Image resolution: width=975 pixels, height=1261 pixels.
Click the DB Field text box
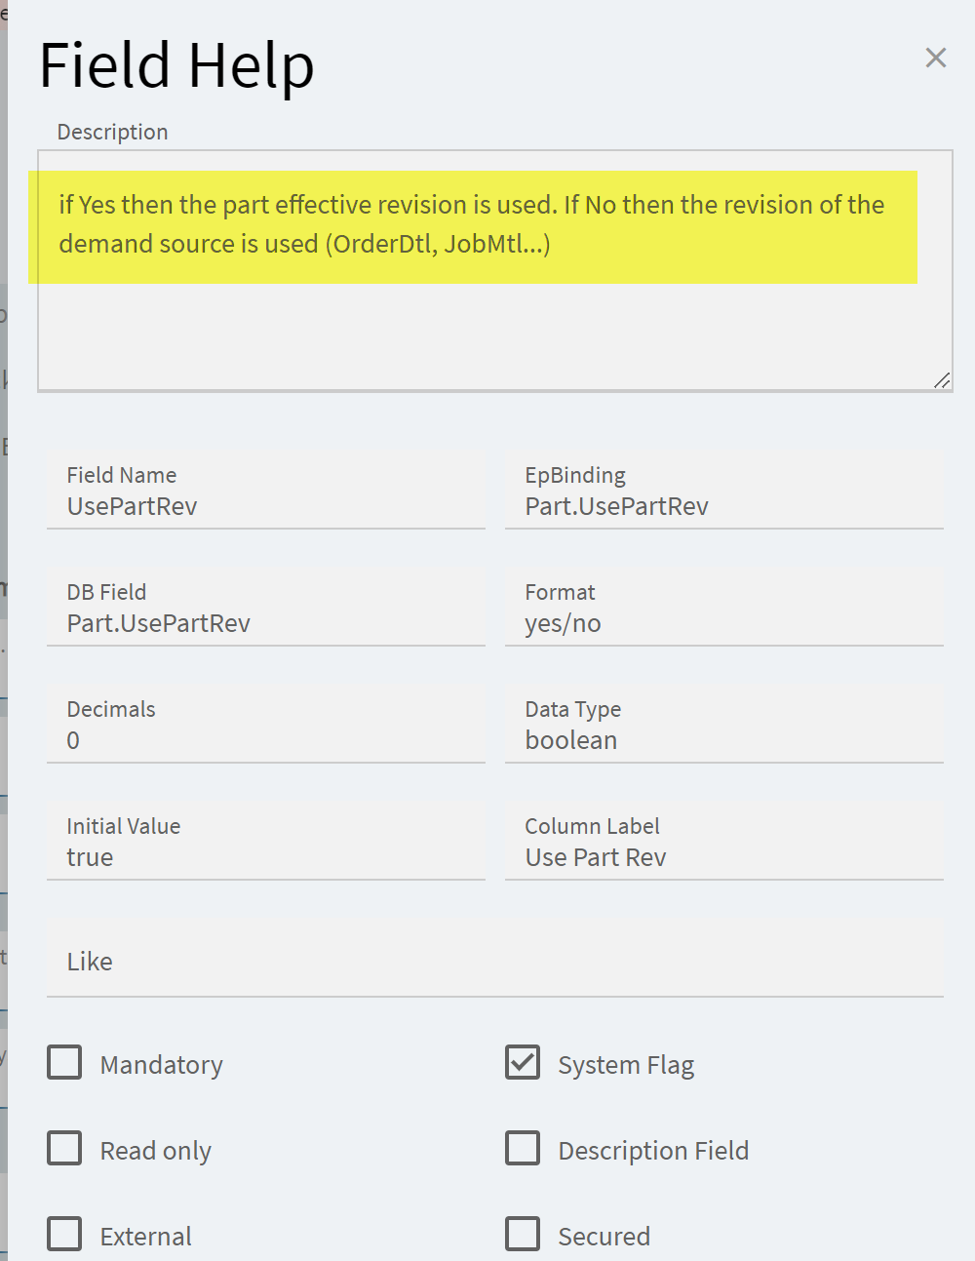[x=265, y=623]
